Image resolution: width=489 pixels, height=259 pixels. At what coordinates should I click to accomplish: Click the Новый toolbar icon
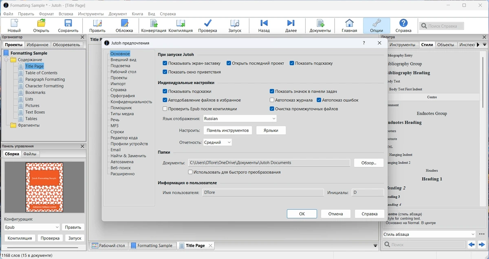coord(14,26)
